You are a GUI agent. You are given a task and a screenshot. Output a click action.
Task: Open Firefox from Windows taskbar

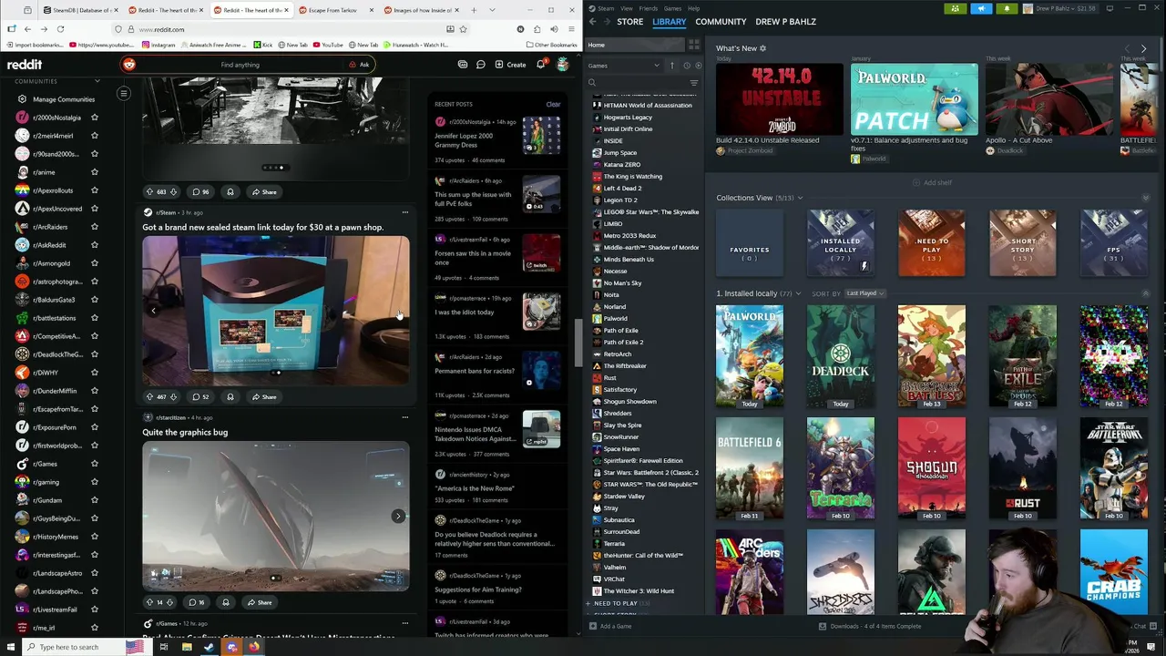tap(253, 647)
